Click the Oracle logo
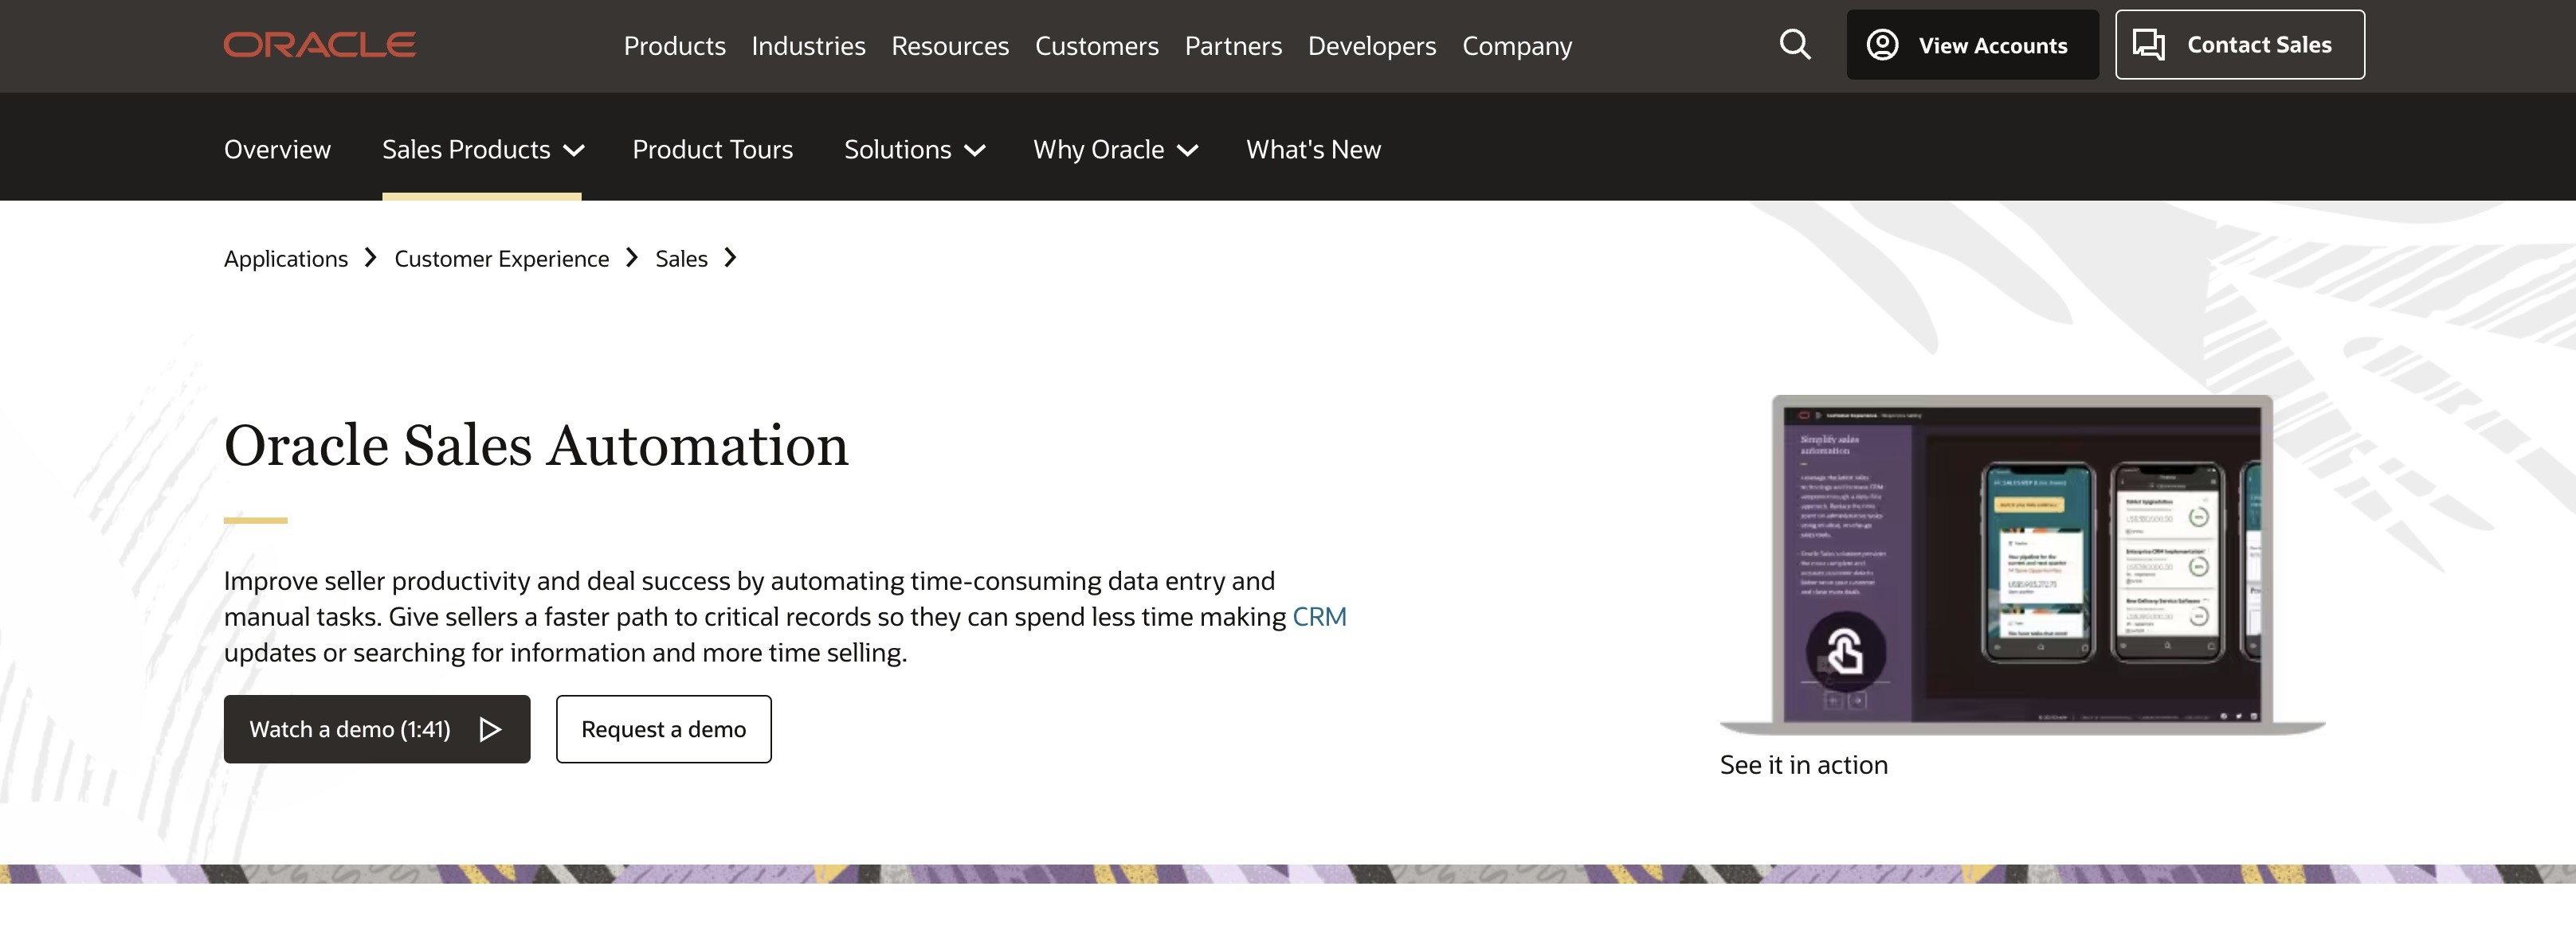Screen dimensions: 2576x933 [x=319, y=45]
